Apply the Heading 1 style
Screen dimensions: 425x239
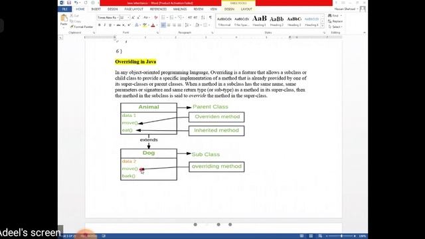[260, 21]
